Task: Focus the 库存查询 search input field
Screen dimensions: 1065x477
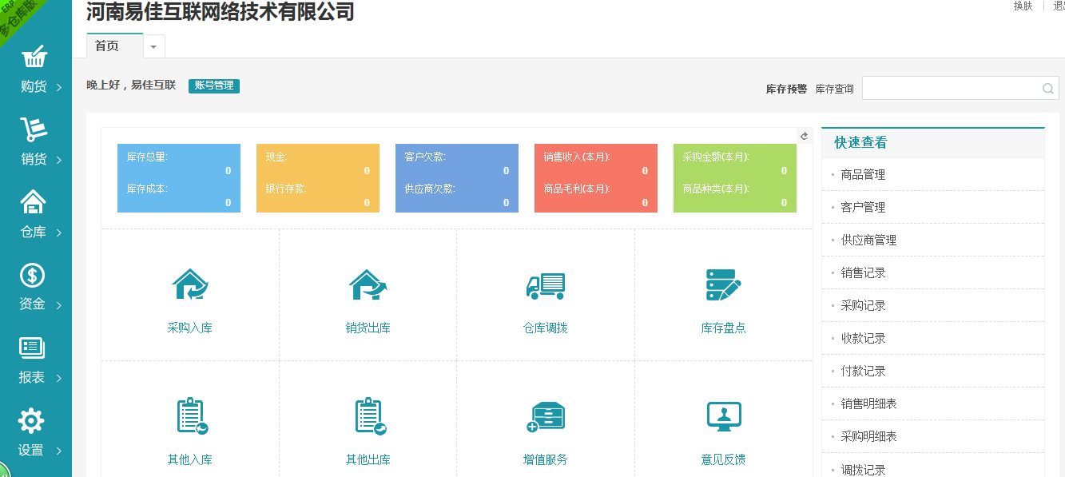Action: coord(951,89)
